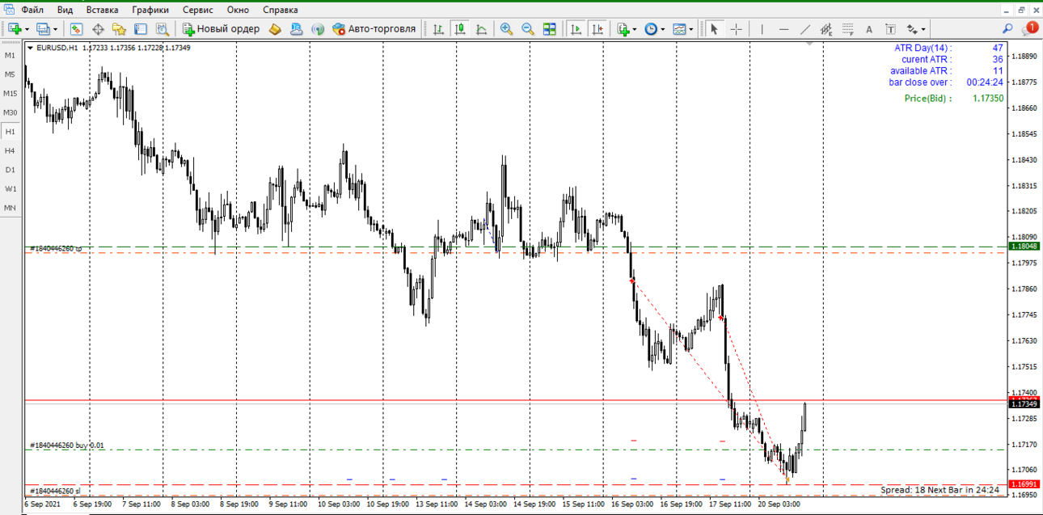
Task: Switch to the M5 timeframe
Action: point(10,74)
